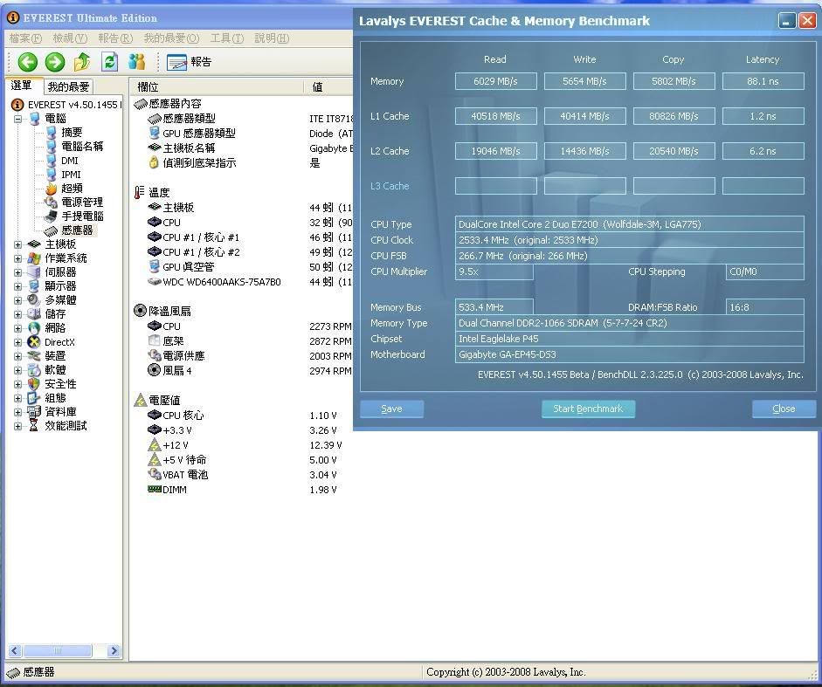
Task: Click the Refresh toolbar icon
Action: 109,62
